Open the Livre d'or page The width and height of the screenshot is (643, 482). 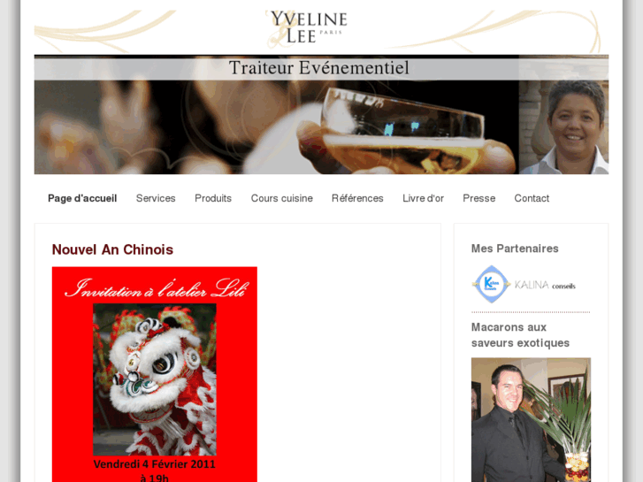coord(423,198)
